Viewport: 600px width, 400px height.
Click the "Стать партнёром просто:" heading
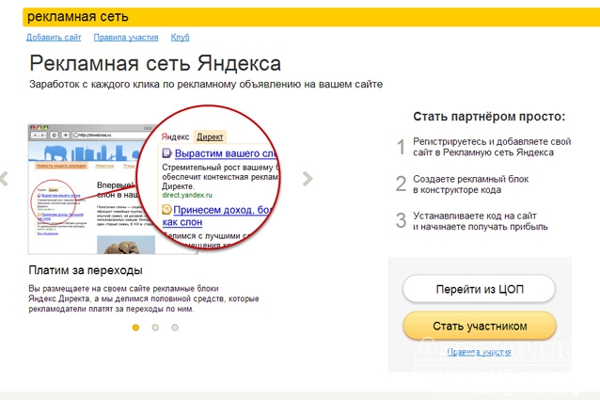[x=489, y=117]
